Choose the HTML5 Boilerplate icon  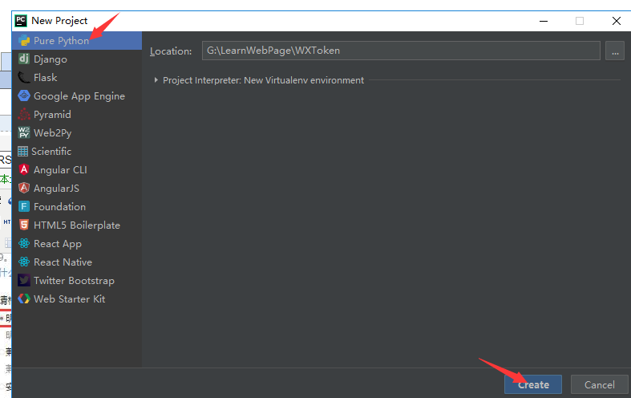point(24,225)
